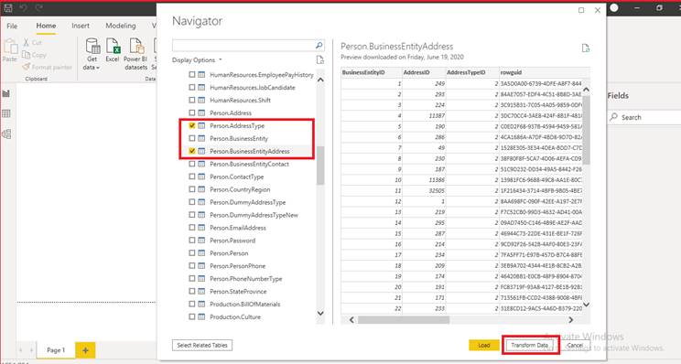Check Person.Person checkbox
The height and width of the screenshot is (364, 681).
192,253
